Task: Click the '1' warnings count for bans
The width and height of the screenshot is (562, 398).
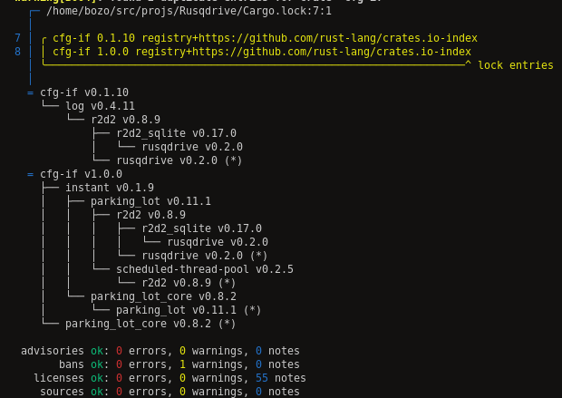Action: click(182, 364)
